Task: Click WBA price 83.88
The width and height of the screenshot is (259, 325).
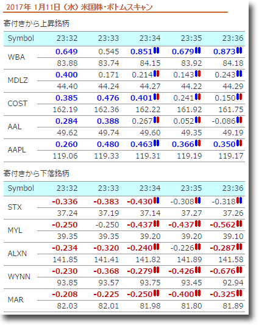Action: [x=67, y=63]
